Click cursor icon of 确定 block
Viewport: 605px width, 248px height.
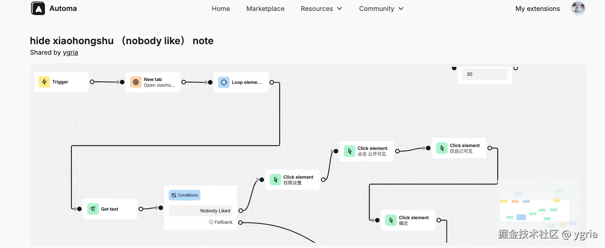pyautogui.click(x=391, y=220)
